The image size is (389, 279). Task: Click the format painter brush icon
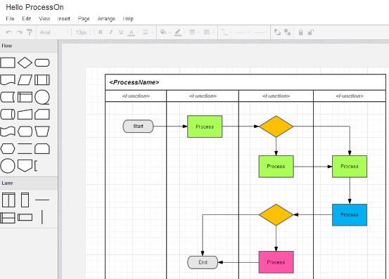pos(30,32)
